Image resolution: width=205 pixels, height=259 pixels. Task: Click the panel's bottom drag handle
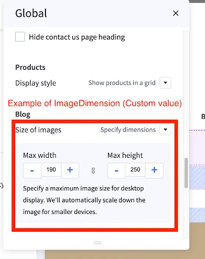[x=97, y=243]
